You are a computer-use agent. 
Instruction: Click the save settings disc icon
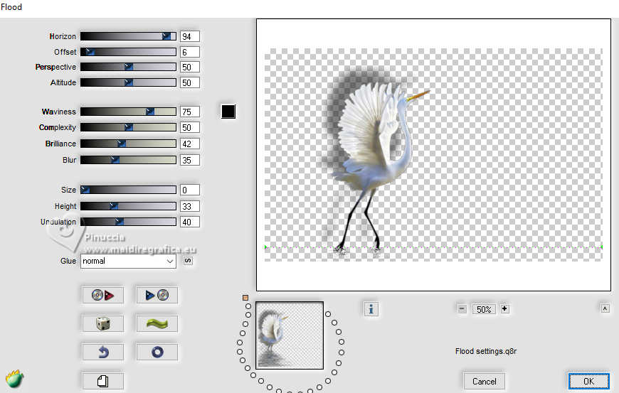coord(157,295)
